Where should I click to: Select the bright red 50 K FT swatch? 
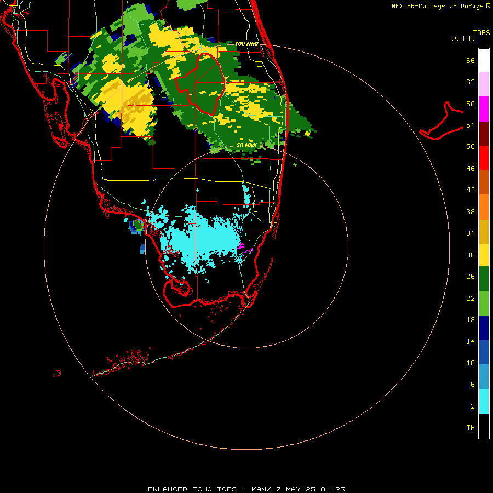(x=484, y=158)
